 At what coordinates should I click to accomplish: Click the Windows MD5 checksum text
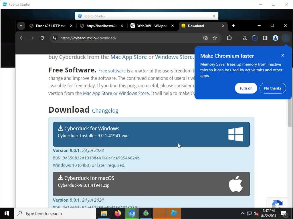point(96,158)
